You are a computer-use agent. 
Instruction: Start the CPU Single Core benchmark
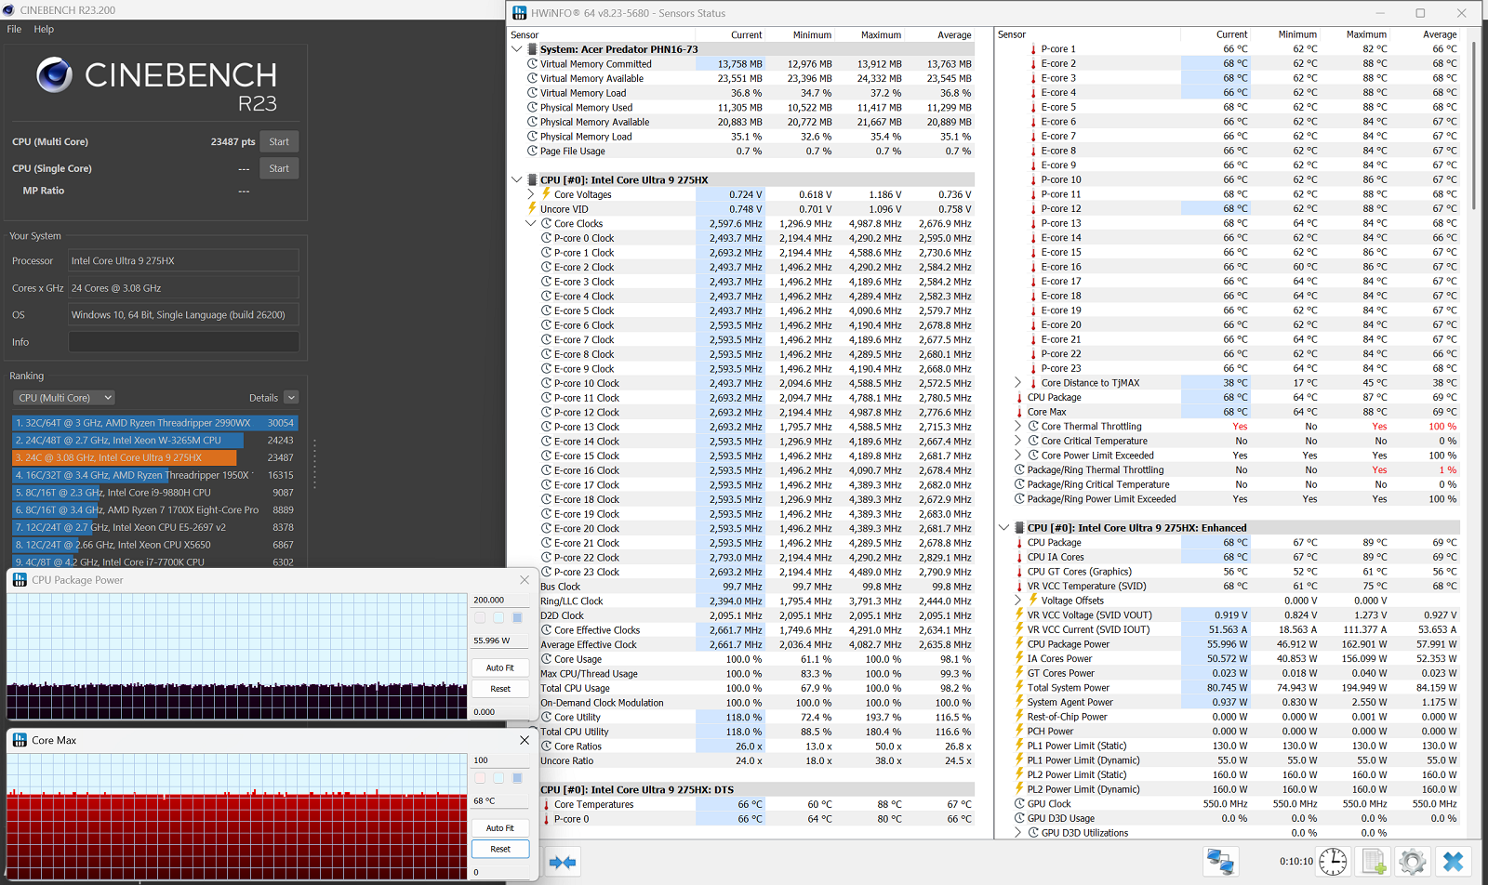pyautogui.click(x=279, y=168)
